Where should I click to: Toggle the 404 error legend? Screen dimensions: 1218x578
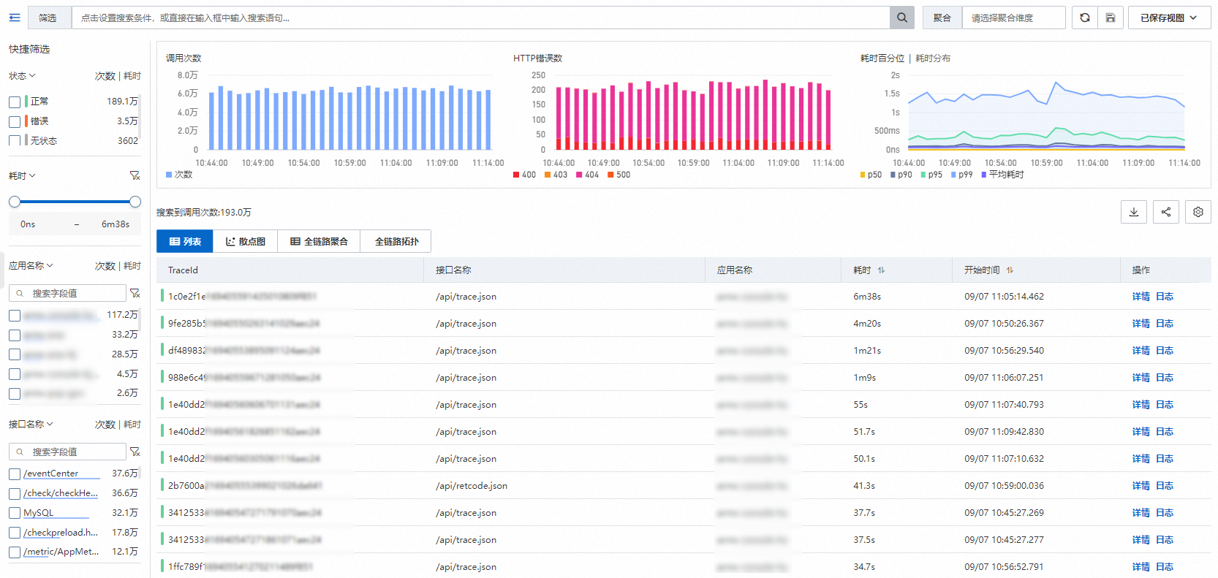click(x=587, y=175)
